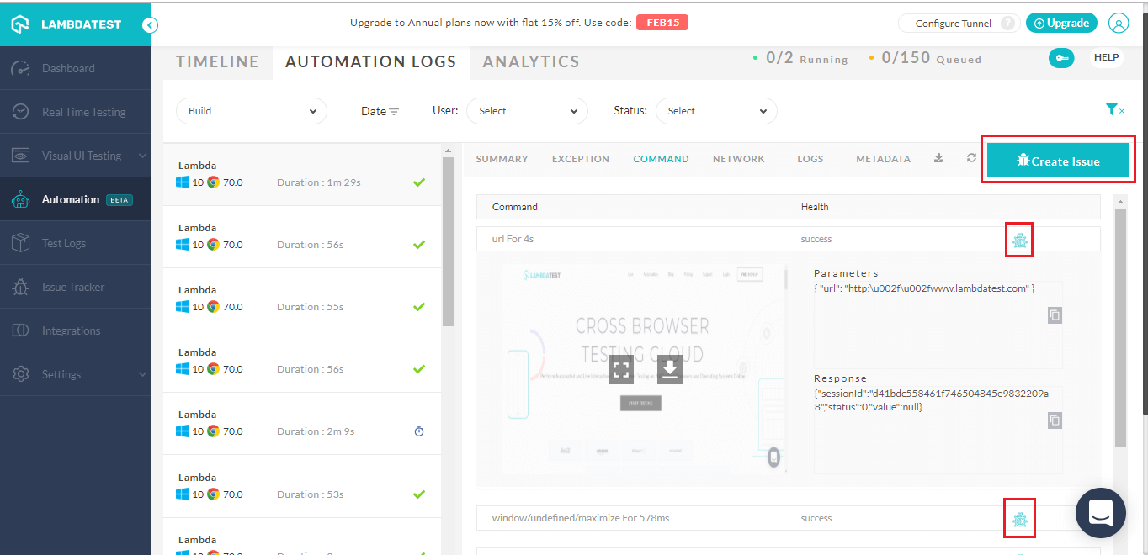Refresh the command logs
This screenshot has width=1148, height=555.
pyautogui.click(x=971, y=158)
